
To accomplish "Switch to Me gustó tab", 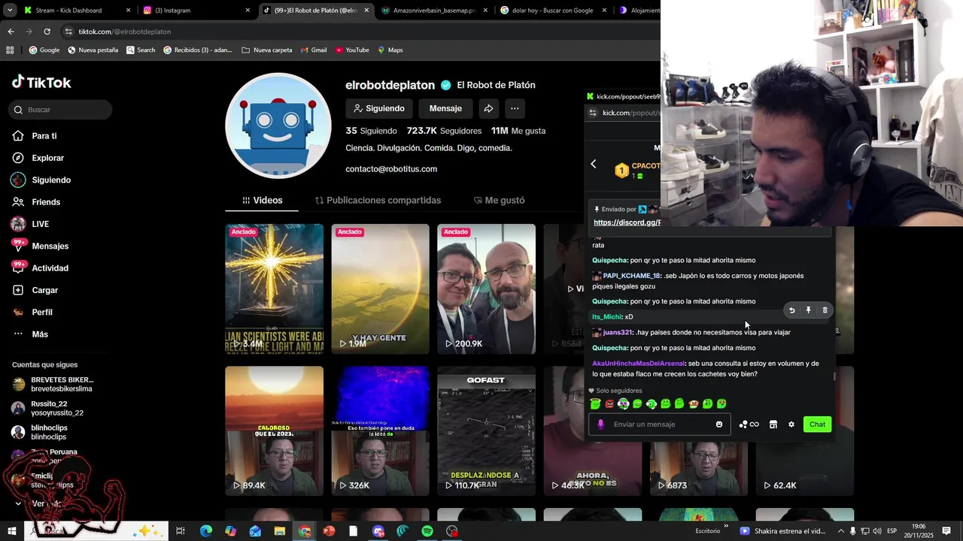I will point(499,201).
